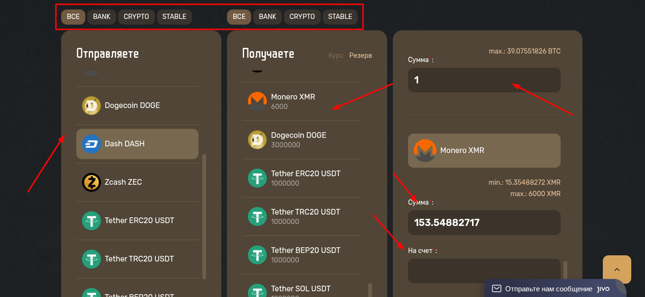Choose Dogecoin DOGE as the send currency
This screenshot has width=645, height=297.
137,106
